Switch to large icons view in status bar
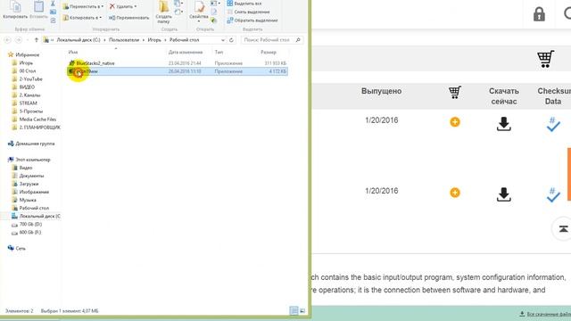The image size is (571, 321). pyautogui.click(x=302, y=311)
